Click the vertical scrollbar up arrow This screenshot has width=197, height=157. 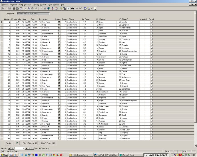[x=195, y=12]
